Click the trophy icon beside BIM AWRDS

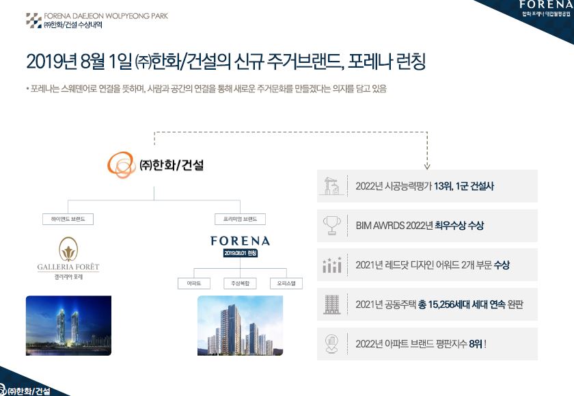pyautogui.click(x=331, y=225)
